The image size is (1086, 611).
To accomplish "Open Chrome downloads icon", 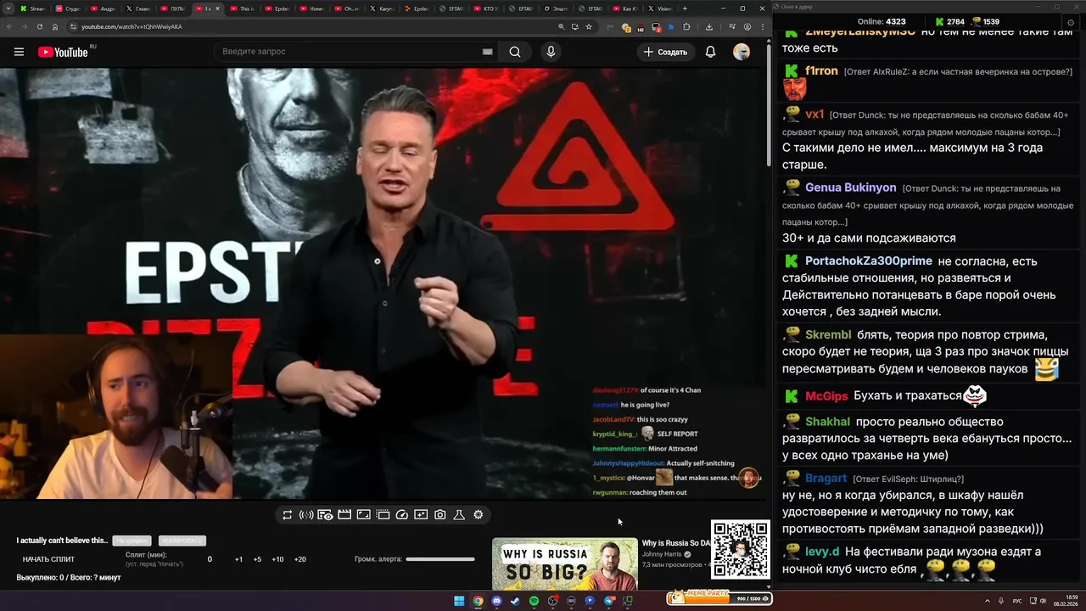I will tap(709, 26).
